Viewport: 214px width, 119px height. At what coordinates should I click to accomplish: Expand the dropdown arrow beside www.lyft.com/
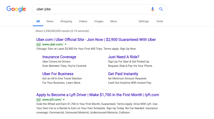click(64, 100)
